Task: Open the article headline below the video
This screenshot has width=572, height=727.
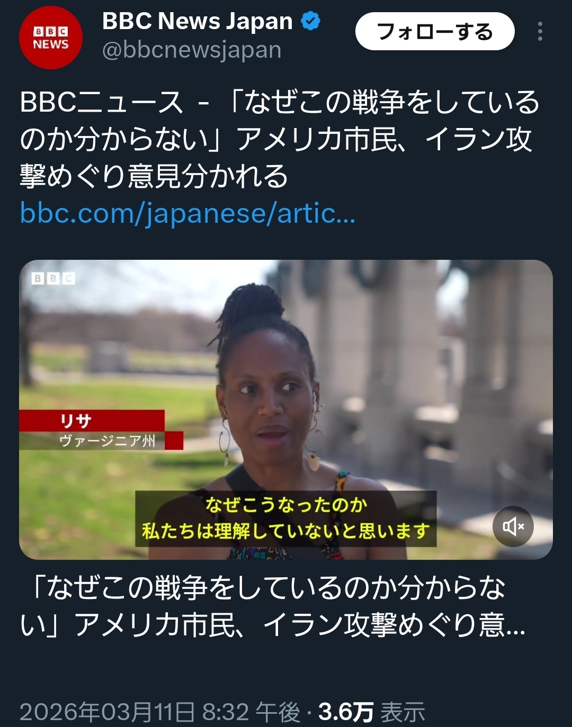Action: 273,606
